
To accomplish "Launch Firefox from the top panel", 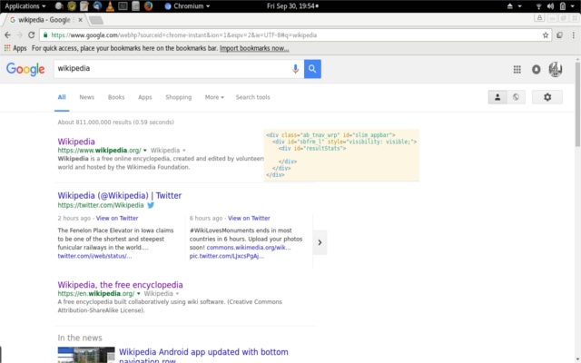I will pyautogui.click(x=148, y=6).
